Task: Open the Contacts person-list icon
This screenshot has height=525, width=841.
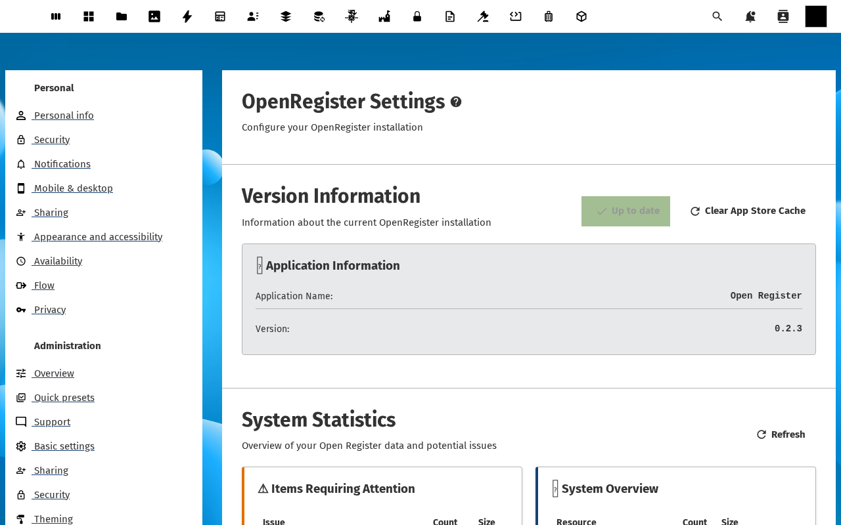Action: [253, 16]
